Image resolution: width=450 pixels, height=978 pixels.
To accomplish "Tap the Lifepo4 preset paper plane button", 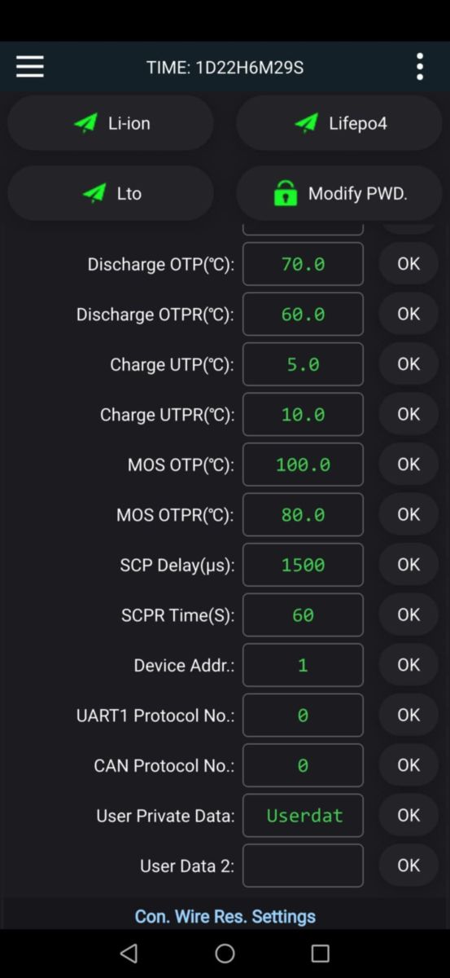I will [x=339, y=123].
